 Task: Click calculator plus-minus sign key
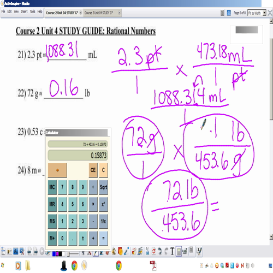(x=83, y=238)
